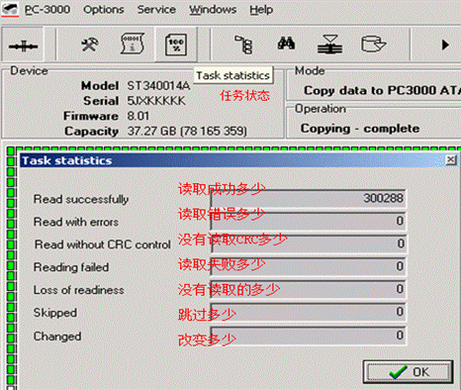Click the binoculars search icon
The image size is (461, 390).
point(286,44)
